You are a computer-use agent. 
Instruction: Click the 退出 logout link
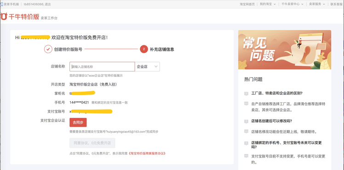coord(48,4)
